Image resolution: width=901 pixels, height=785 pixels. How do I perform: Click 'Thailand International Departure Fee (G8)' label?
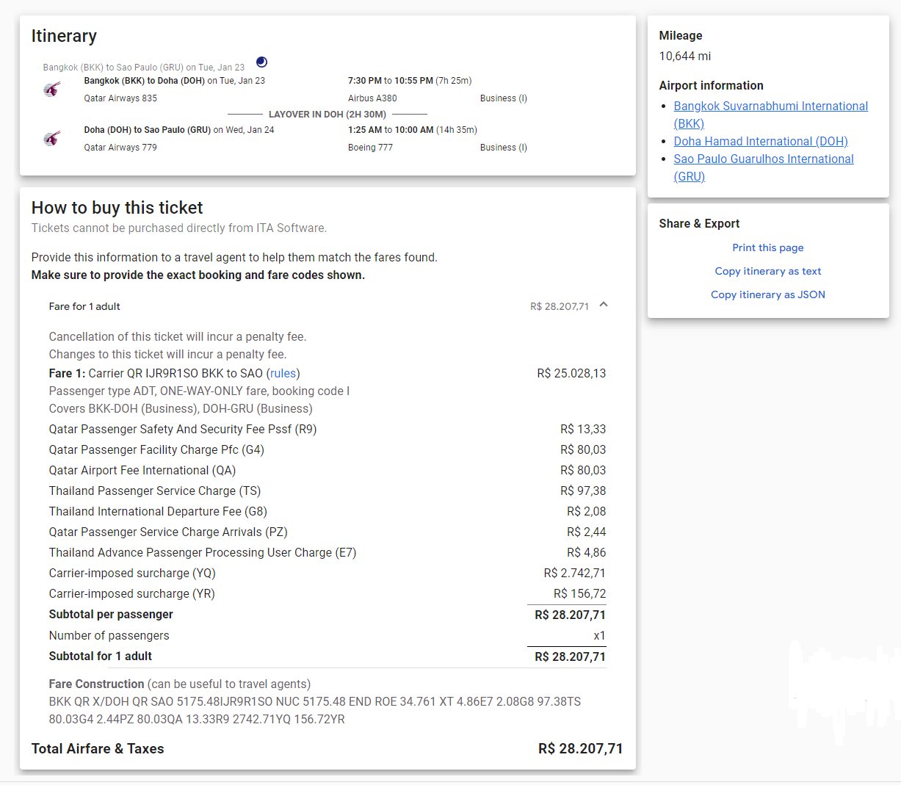click(158, 511)
